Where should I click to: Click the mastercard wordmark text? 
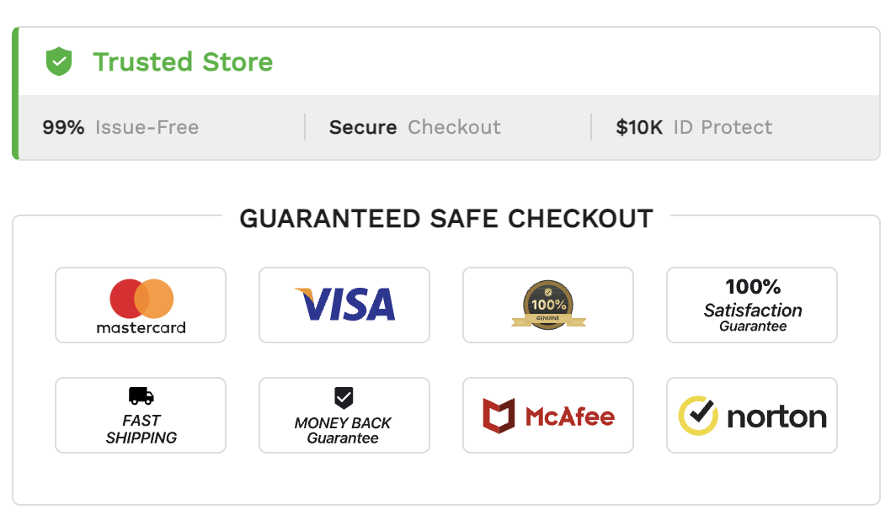141,327
